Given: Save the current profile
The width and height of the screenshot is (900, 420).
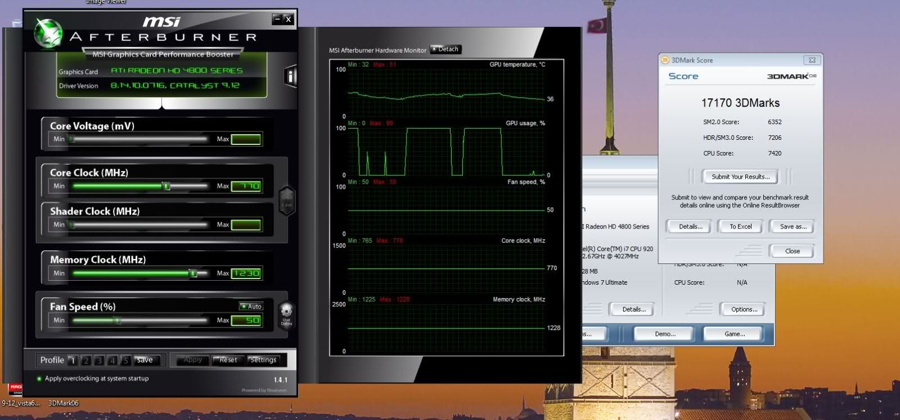Looking at the screenshot, I should coord(147,360).
